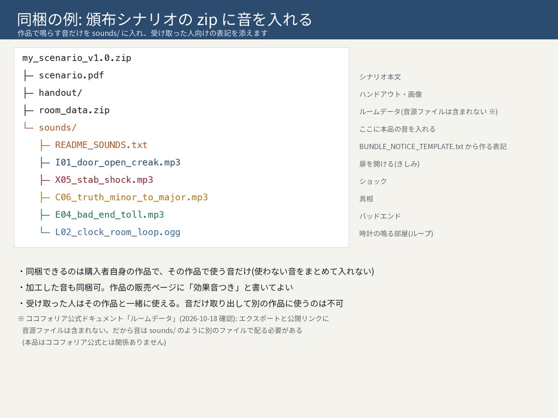Click the footnote line starting '※ ココフォリア公式ドキュメント'
Screen dimensions: 558x418
(173, 318)
